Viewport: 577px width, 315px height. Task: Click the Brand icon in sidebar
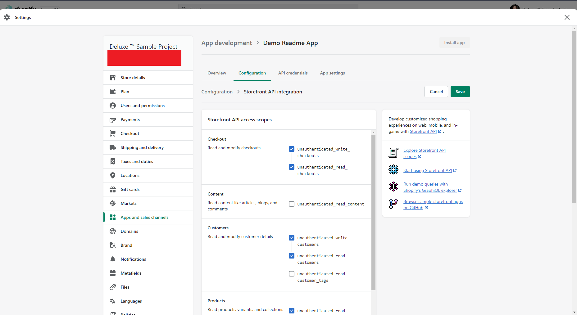coord(113,245)
